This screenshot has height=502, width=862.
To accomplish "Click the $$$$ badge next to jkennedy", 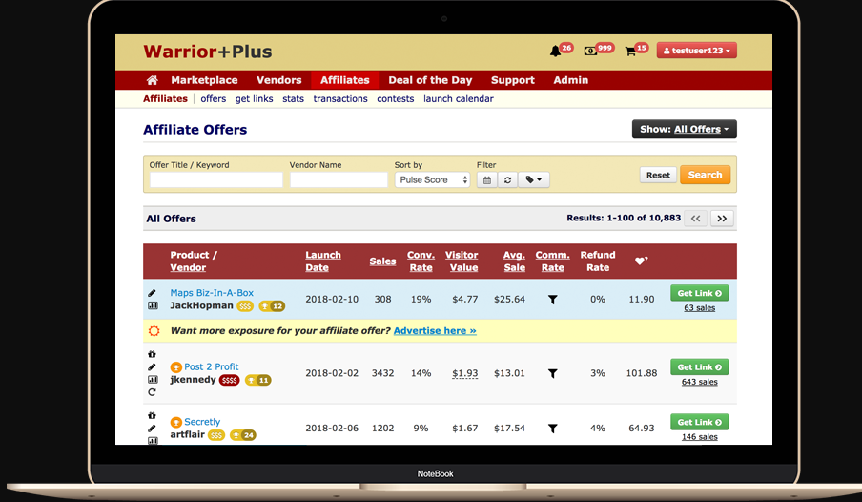I will 229,380.
